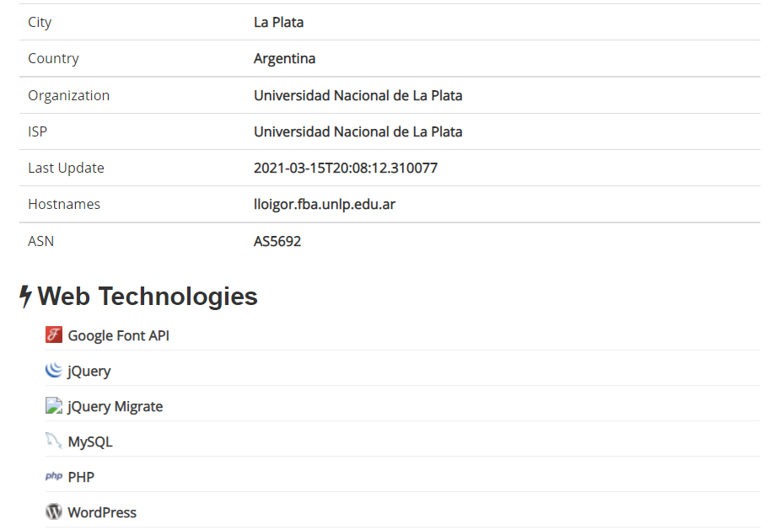Image resolution: width=774 pixels, height=530 pixels.
Task: Select the jQuery Migrate text label
Action: [115, 407]
